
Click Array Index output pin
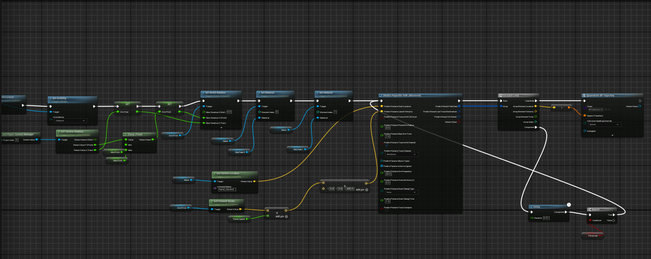coord(536,122)
